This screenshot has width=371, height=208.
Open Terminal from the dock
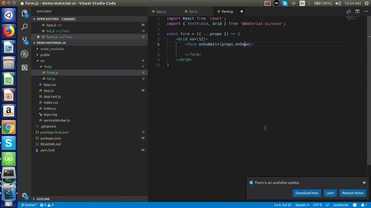(9, 173)
